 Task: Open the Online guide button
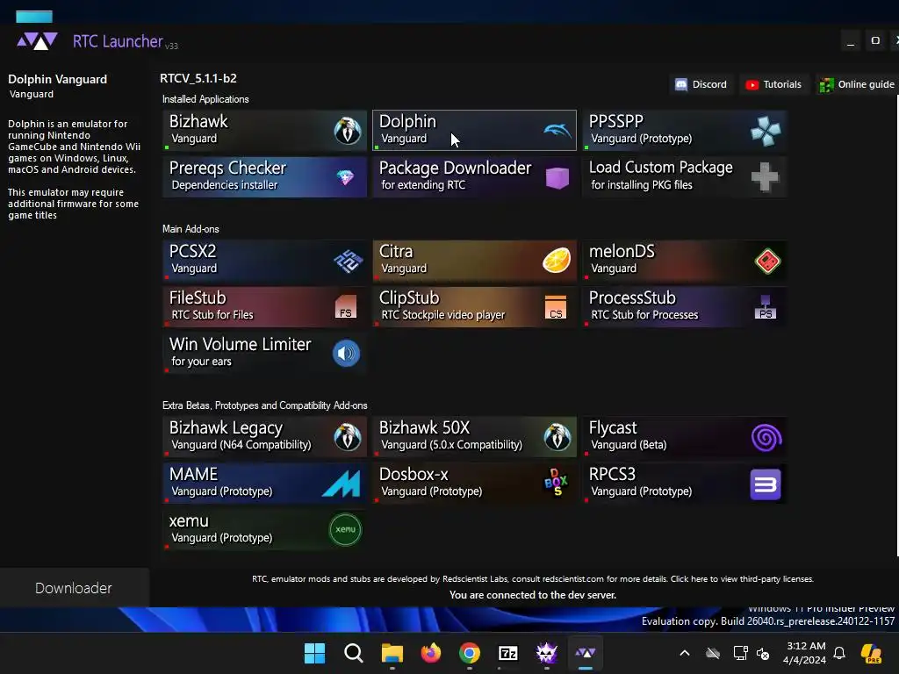[857, 85]
